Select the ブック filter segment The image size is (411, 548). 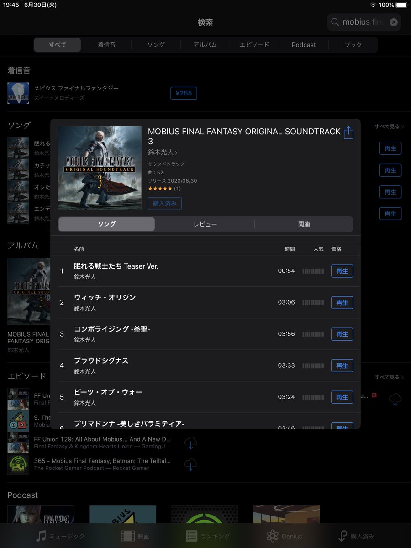pos(353,45)
